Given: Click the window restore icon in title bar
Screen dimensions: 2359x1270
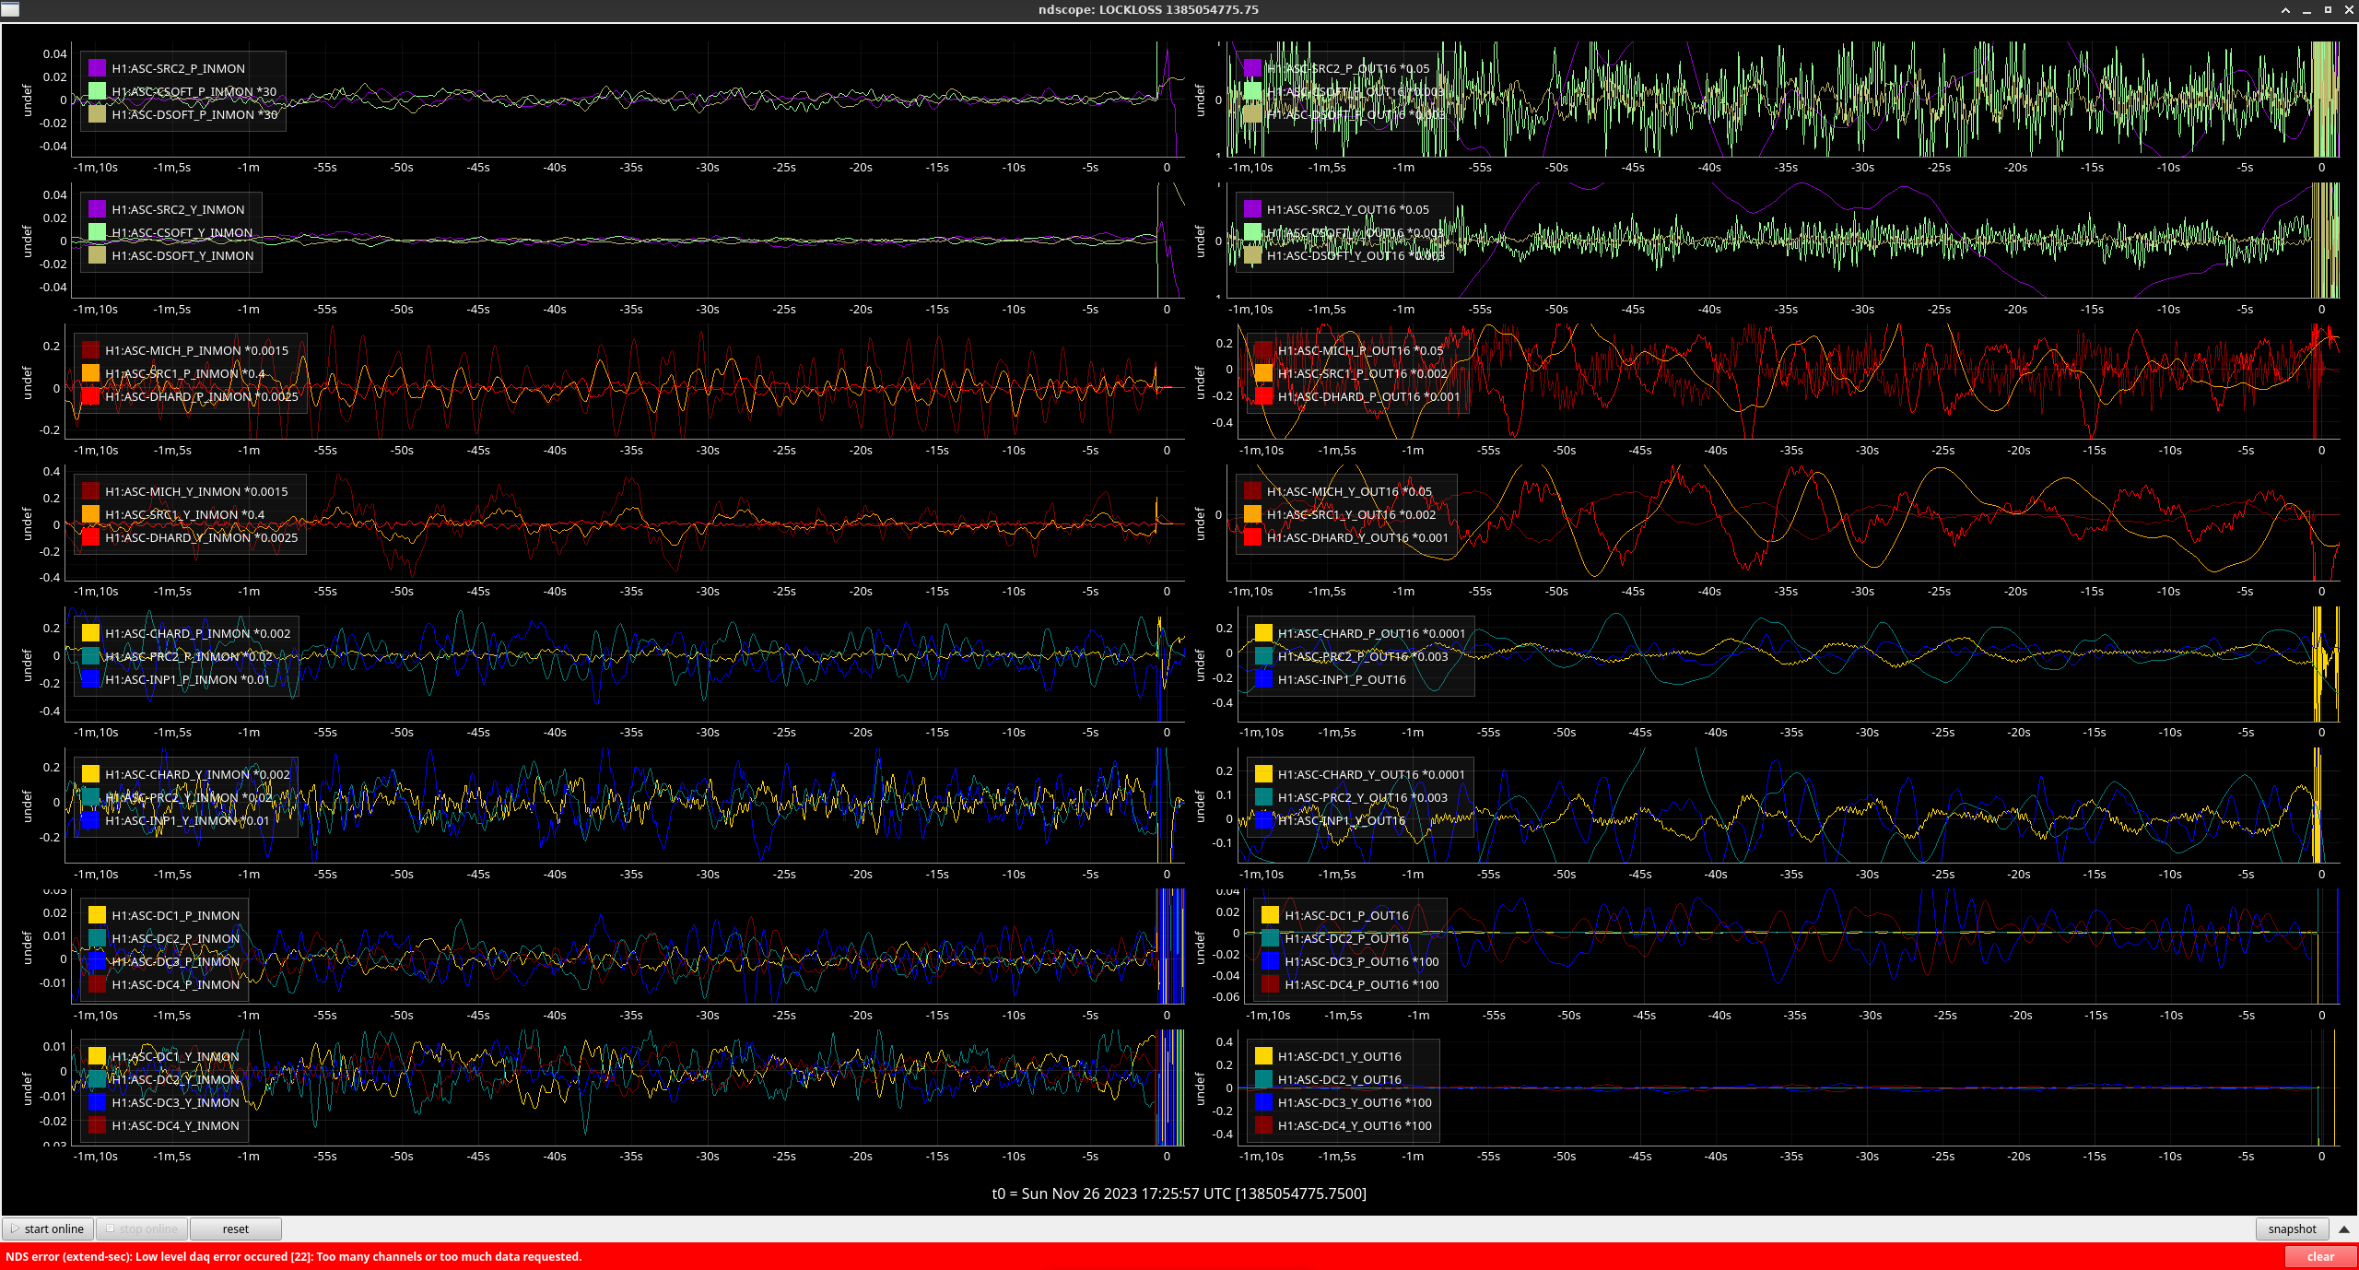Looking at the screenshot, I should click(x=2328, y=10).
